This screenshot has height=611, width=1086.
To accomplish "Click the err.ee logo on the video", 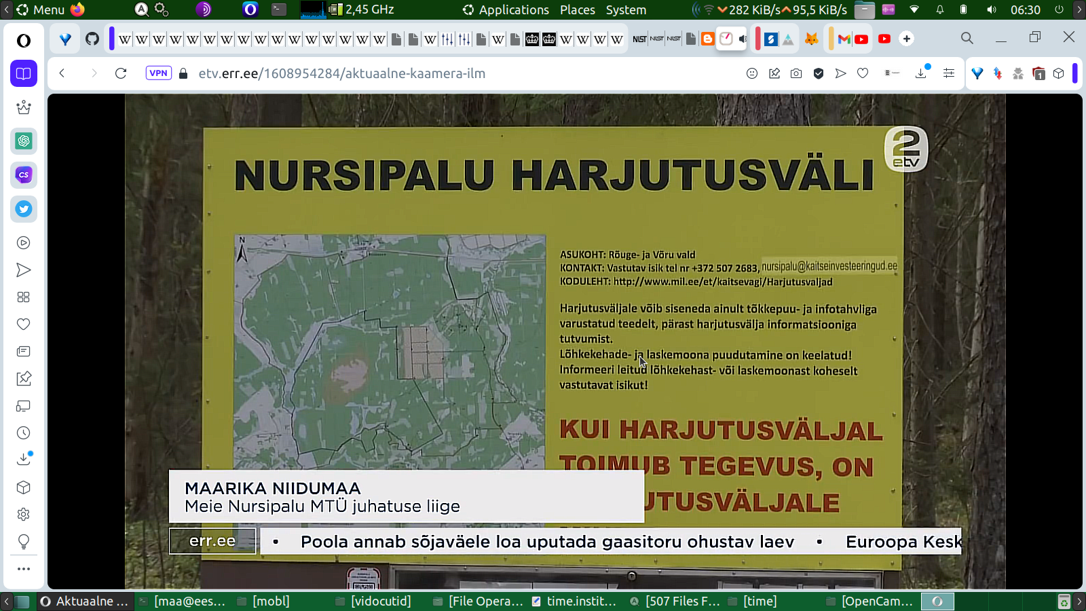I will (212, 541).
